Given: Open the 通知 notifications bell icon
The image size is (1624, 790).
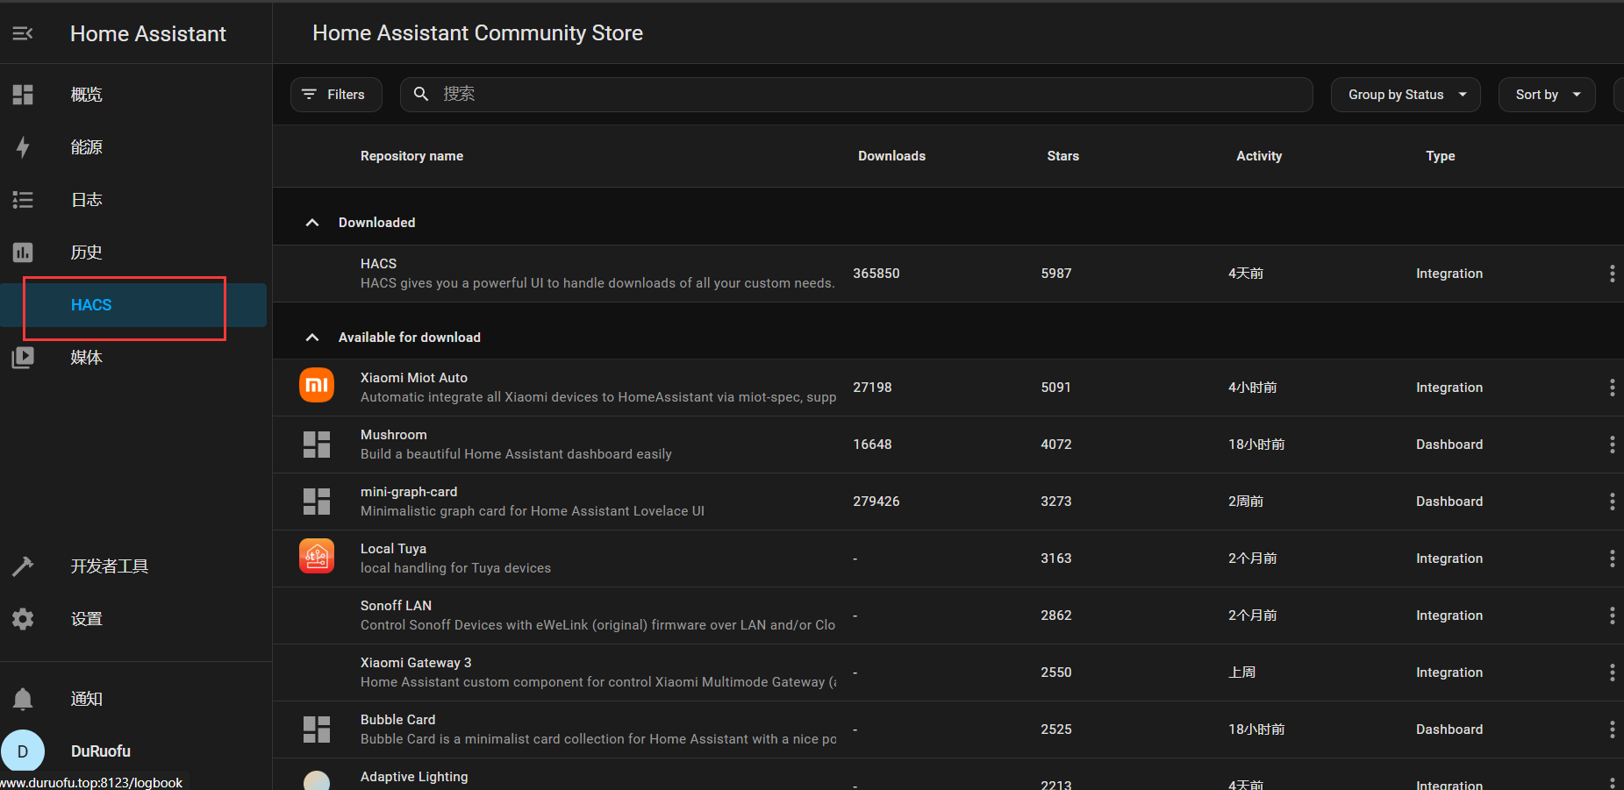Looking at the screenshot, I should coord(23,699).
